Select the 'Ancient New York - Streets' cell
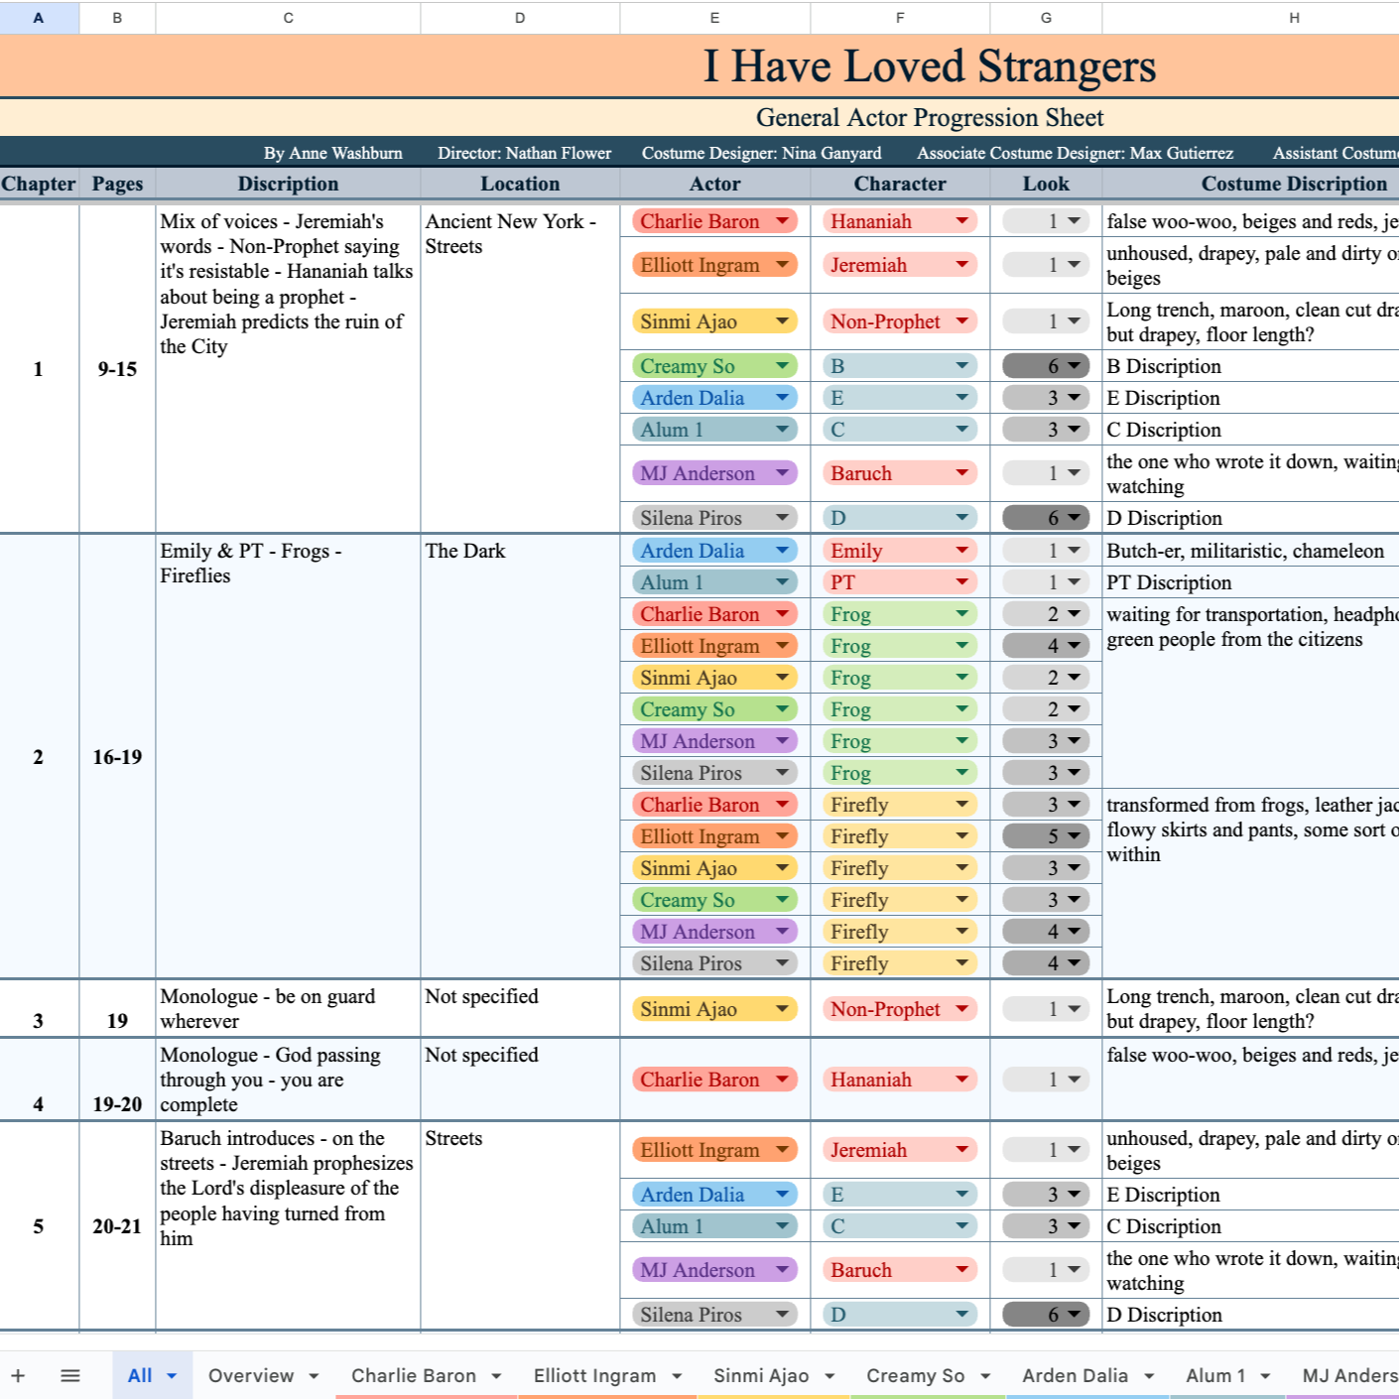The height and width of the screenshot is (1399, 1399). [520, 368]
